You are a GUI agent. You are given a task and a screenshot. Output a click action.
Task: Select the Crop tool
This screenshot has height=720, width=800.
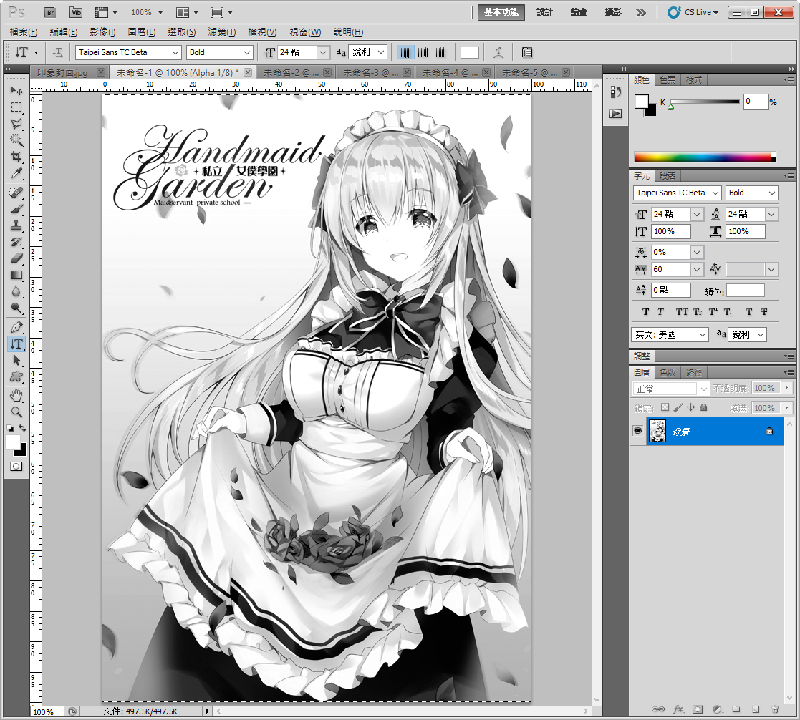16,157
